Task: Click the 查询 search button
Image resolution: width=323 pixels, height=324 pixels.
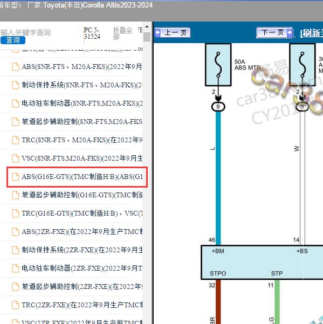Action: (13, 40)
